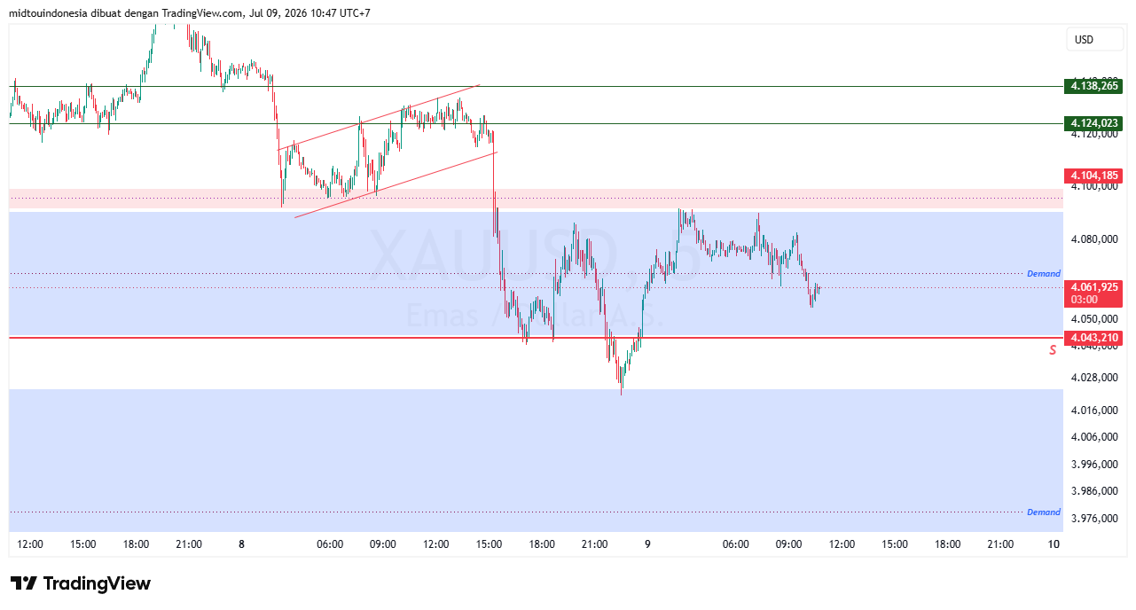Viewport: 1136px width, 610px height.
Task: Click the 3.986,000 price axis value
Action: pyautogui.click(x=1094, y=491)
